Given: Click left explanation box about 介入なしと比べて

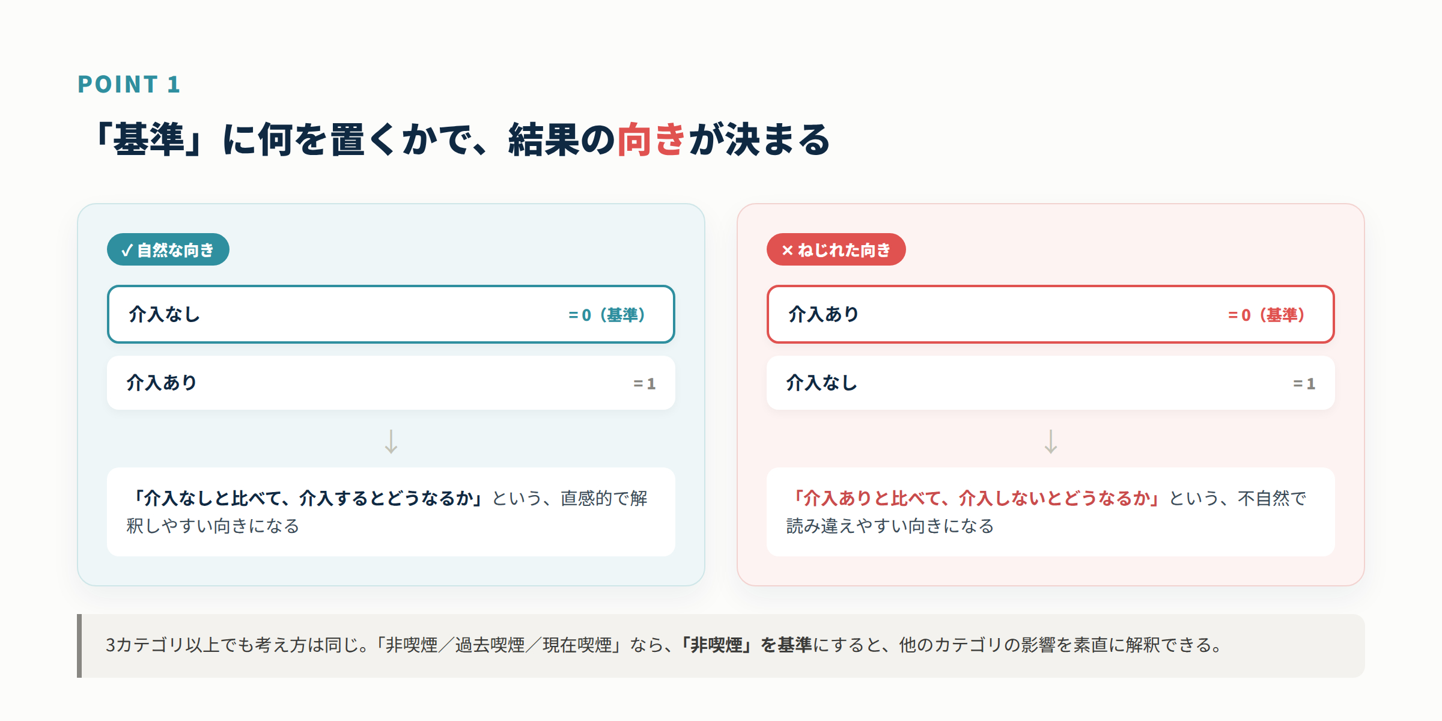Looking at the screenshot, I should tap(391, 512).
